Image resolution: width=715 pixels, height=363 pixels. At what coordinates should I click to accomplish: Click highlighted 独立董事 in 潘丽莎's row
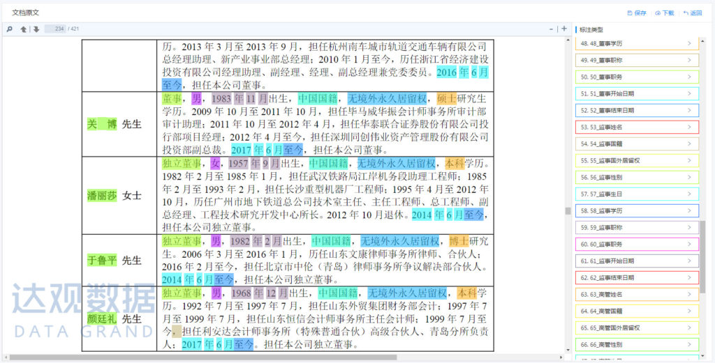pyautogui.click(x=182, y=163)
